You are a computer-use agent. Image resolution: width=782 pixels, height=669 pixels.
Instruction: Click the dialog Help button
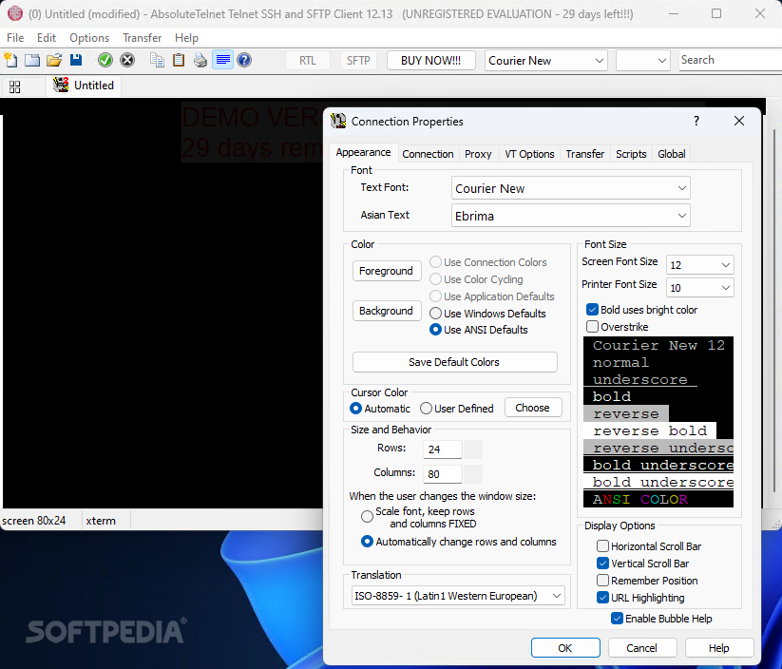(x=718, y=648)
